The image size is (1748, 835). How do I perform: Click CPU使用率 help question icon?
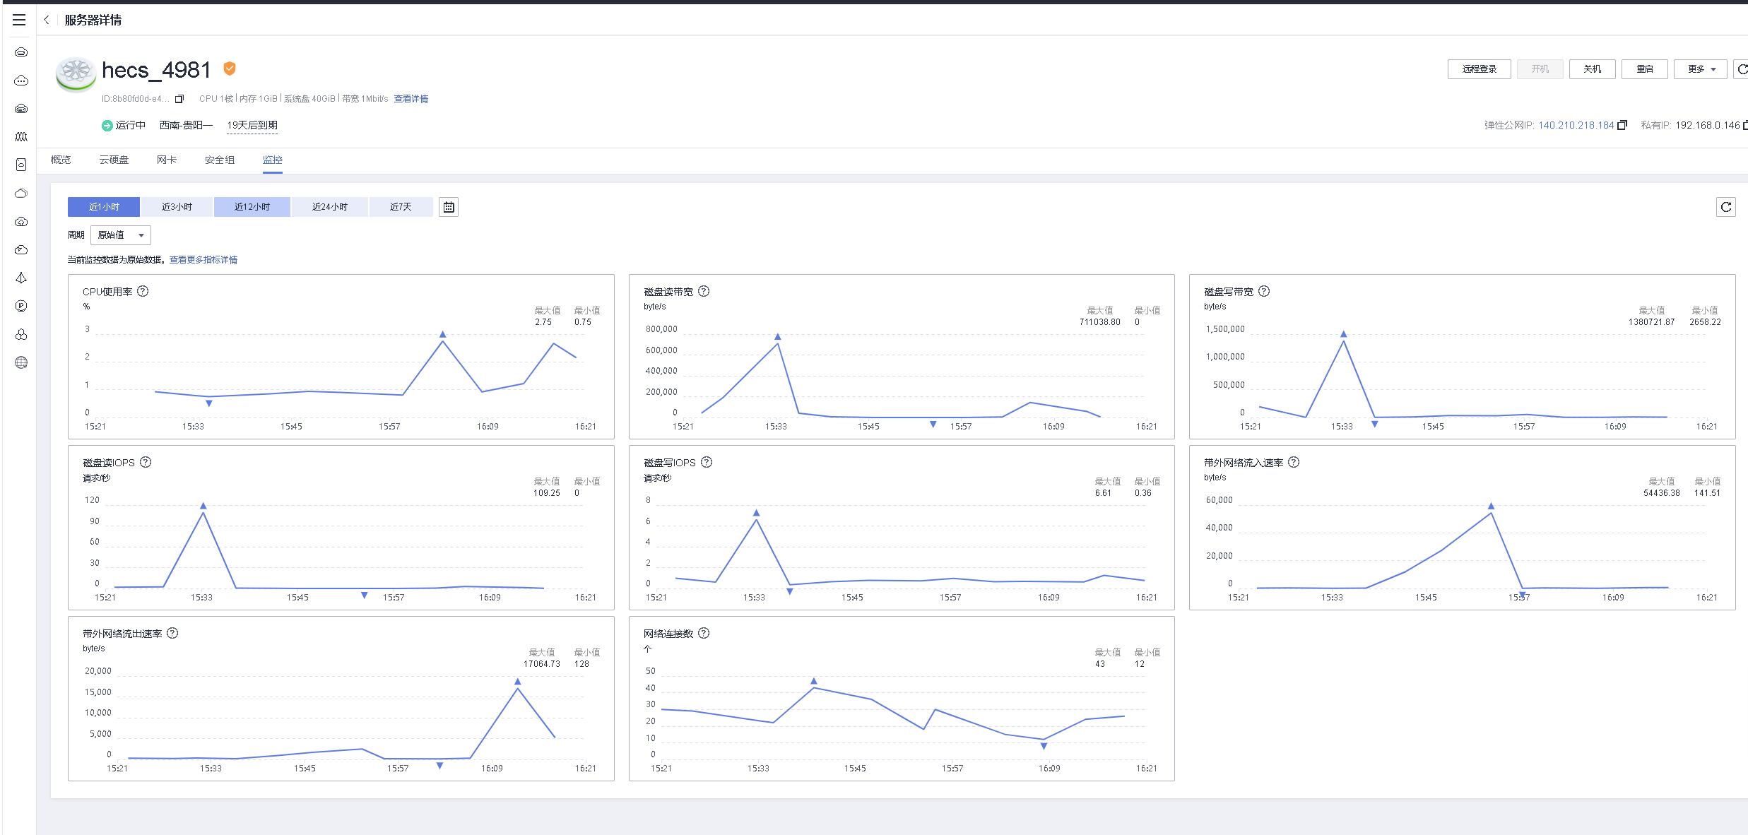point(143,291)
